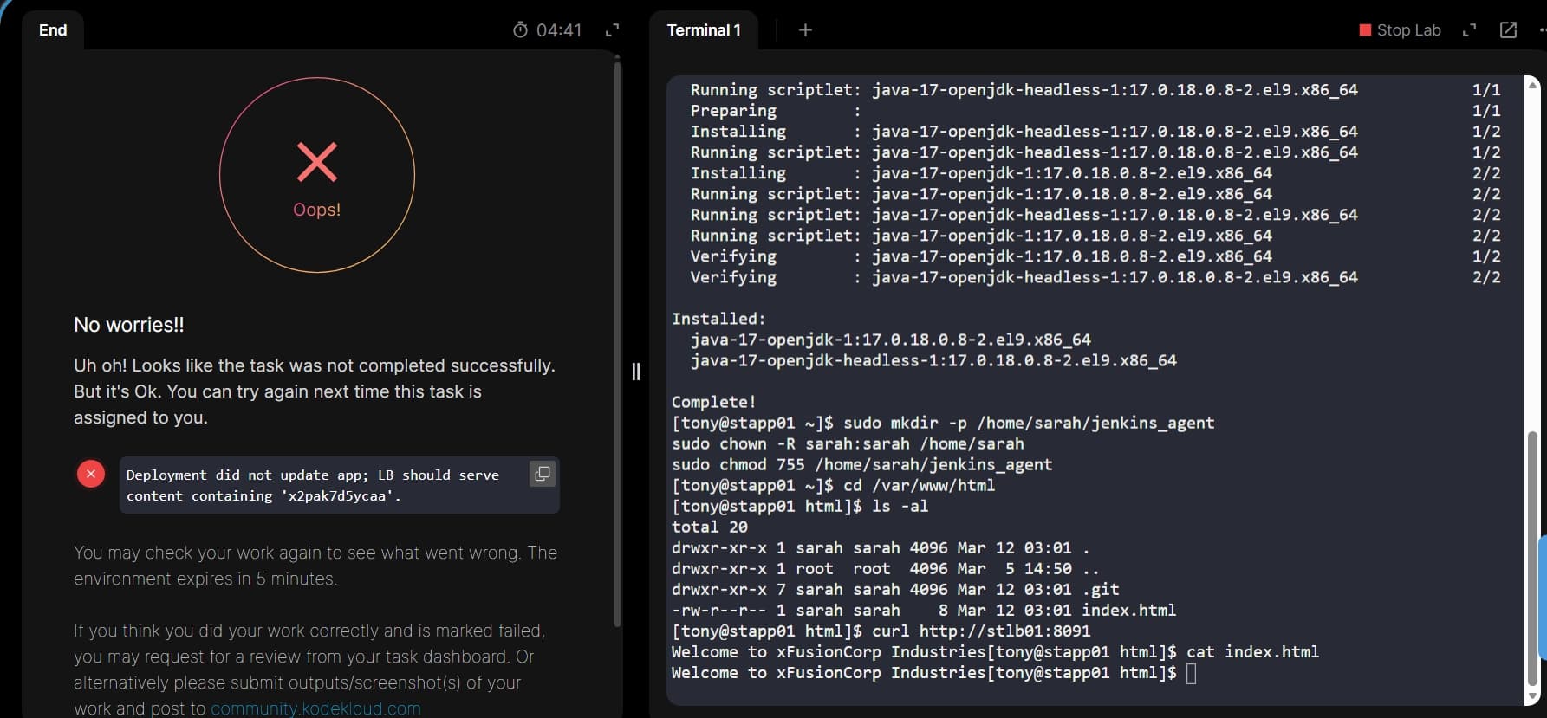The width and height of the screenshot is (1547, 718).
Task: Open the community.kodekloud.com link
Action: click(x=315, y=708)
